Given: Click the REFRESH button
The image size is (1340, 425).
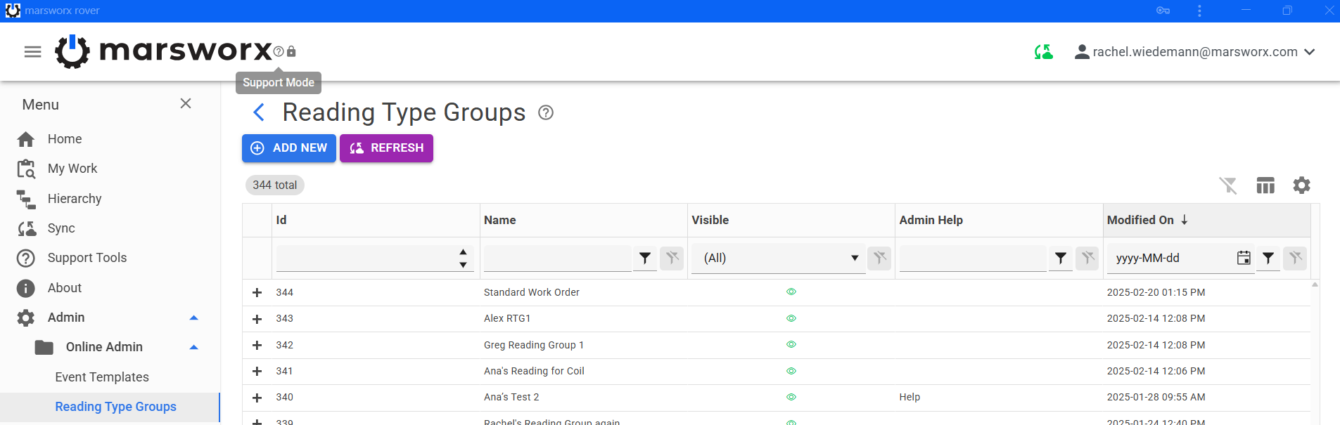Looking at the screenshot, I should click(x=386, y=148).
